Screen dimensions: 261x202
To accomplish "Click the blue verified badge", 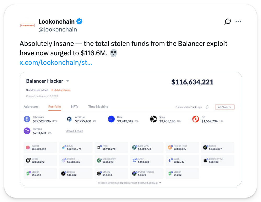I will click(x=79, y=22).
